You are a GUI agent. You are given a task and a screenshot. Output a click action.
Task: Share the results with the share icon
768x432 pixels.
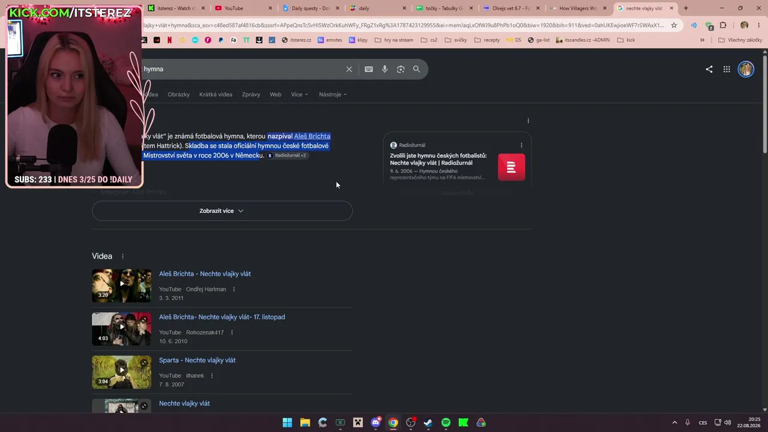[709, 69]
